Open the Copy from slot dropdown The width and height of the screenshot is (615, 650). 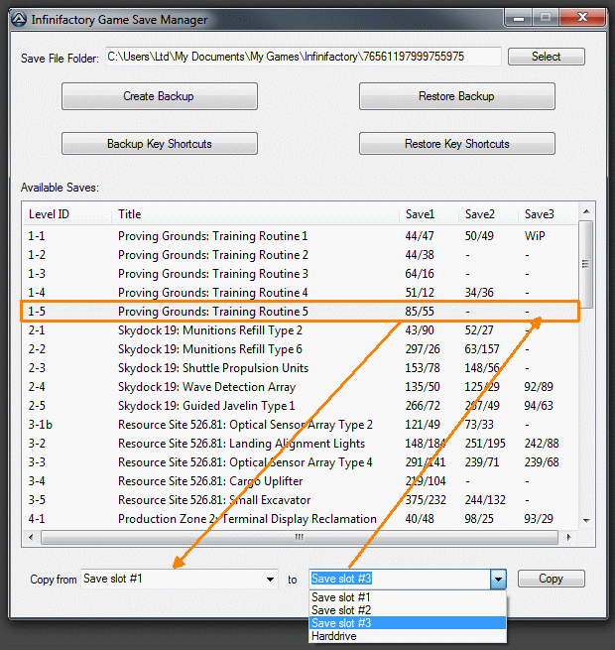[179, 579]
